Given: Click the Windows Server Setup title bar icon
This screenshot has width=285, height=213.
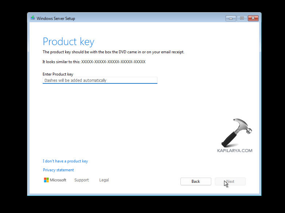Looking at the screenshot, I should [x=33, y=18].
